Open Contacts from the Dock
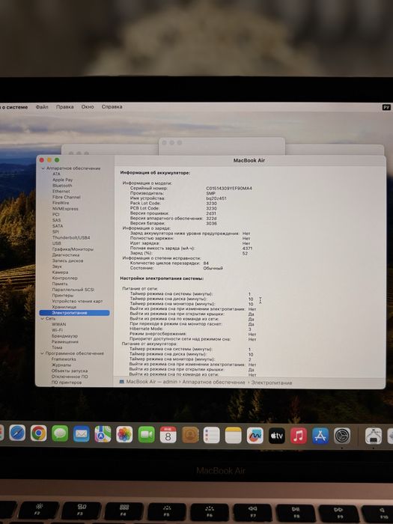This screenshot has width=393, height=524. coord(190,436)
